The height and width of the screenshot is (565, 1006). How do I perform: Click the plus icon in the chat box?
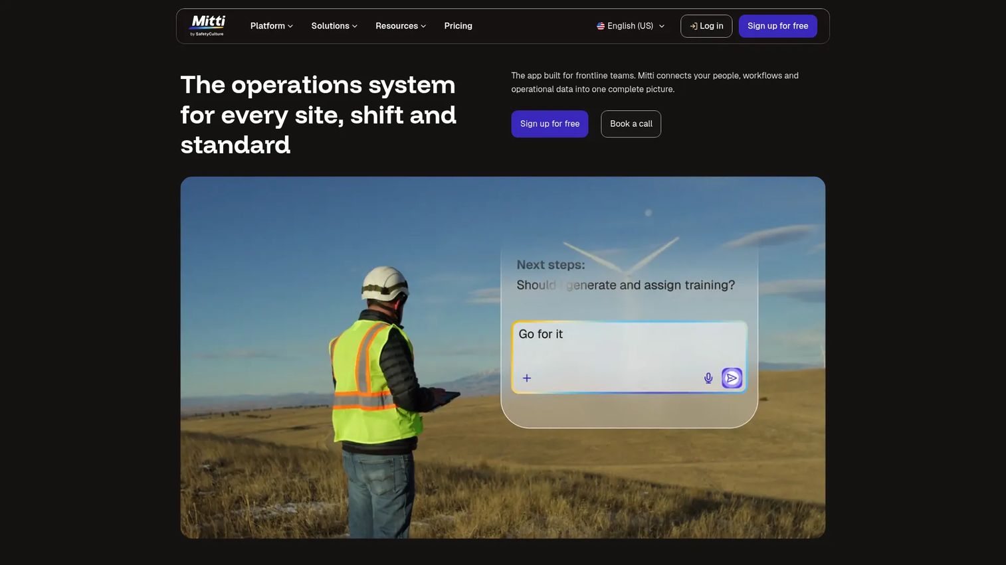pyautogui.click(x=527, y=378)
